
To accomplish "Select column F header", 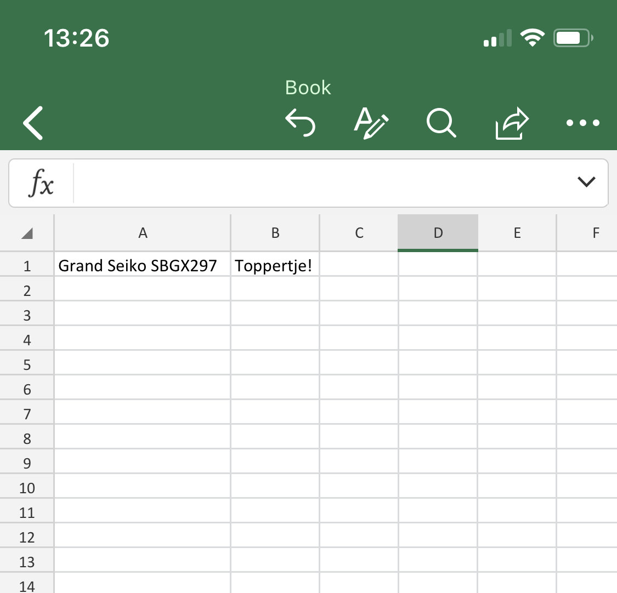I will pos(587,233).
